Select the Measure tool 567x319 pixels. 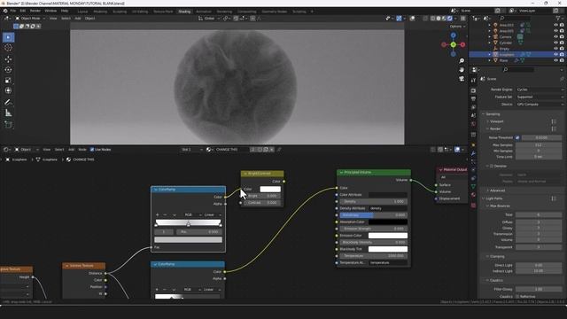pos(8,113)
